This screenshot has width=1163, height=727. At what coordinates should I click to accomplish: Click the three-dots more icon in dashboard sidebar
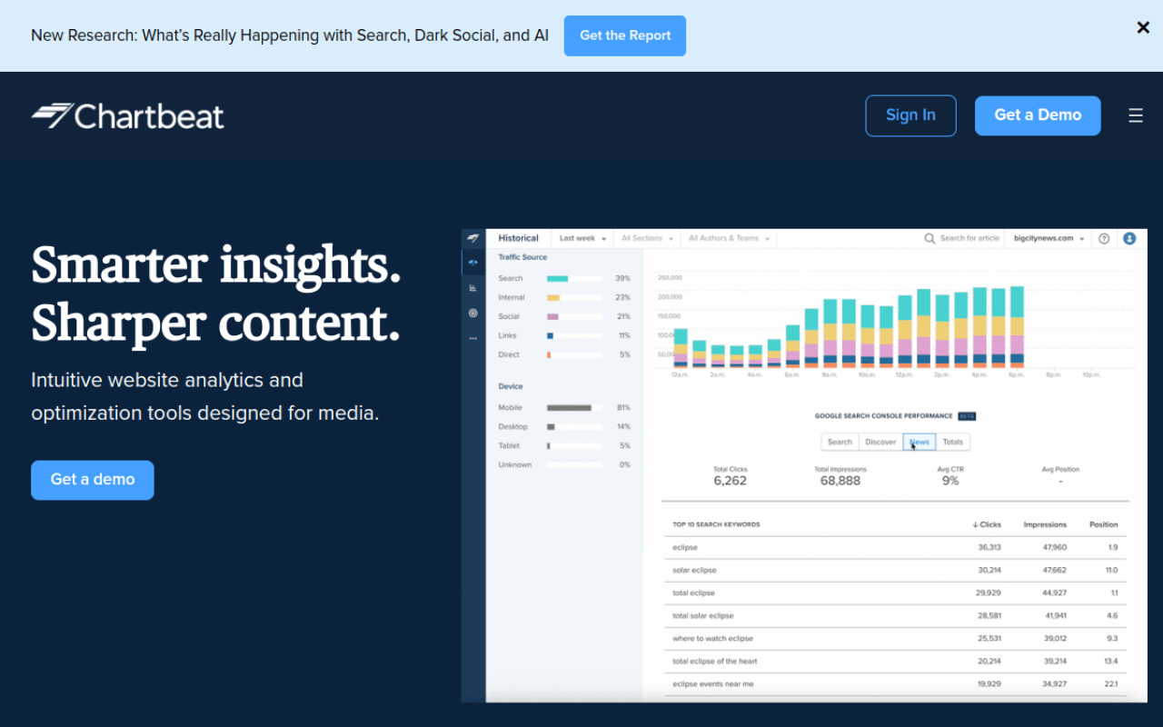point(473,338)
